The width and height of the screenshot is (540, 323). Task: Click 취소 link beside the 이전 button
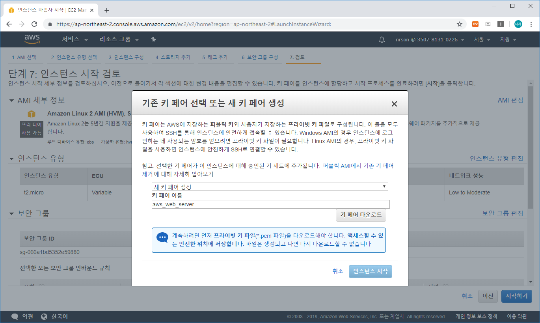pos(467,296)
